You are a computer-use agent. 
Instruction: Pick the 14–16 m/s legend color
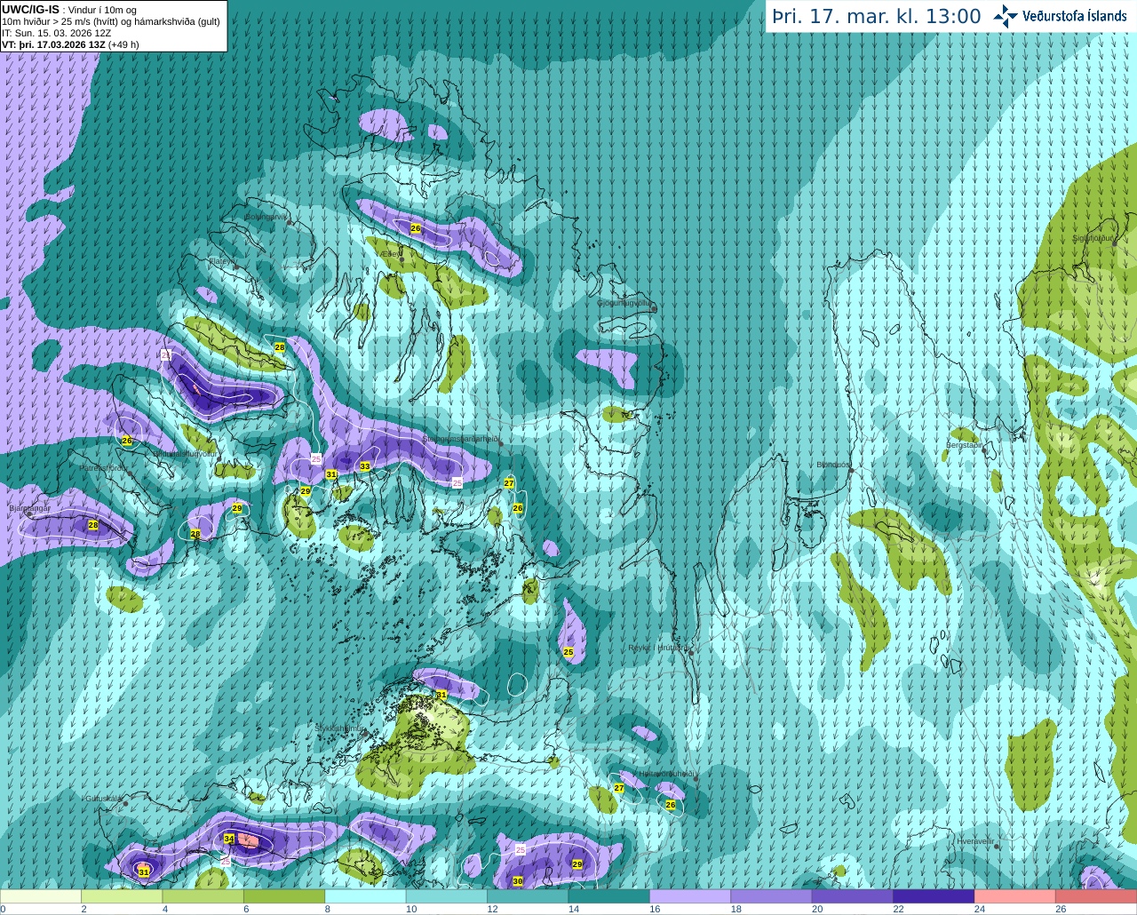[609, 896]
